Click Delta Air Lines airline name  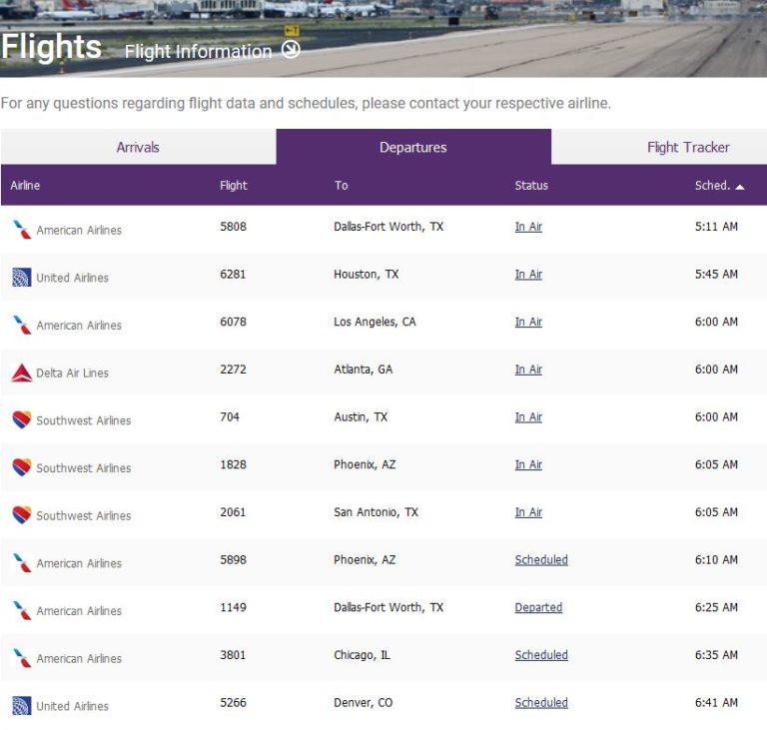[72, 372]
